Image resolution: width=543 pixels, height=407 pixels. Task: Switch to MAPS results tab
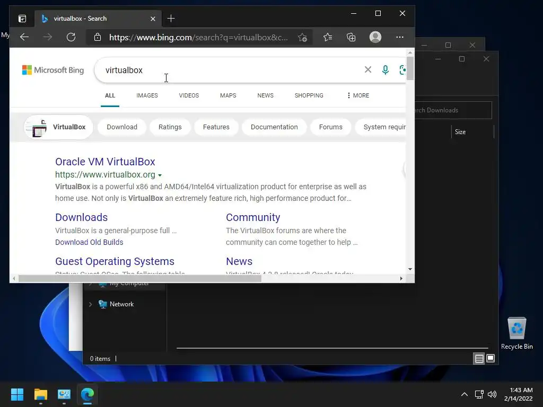coord(228,95)
